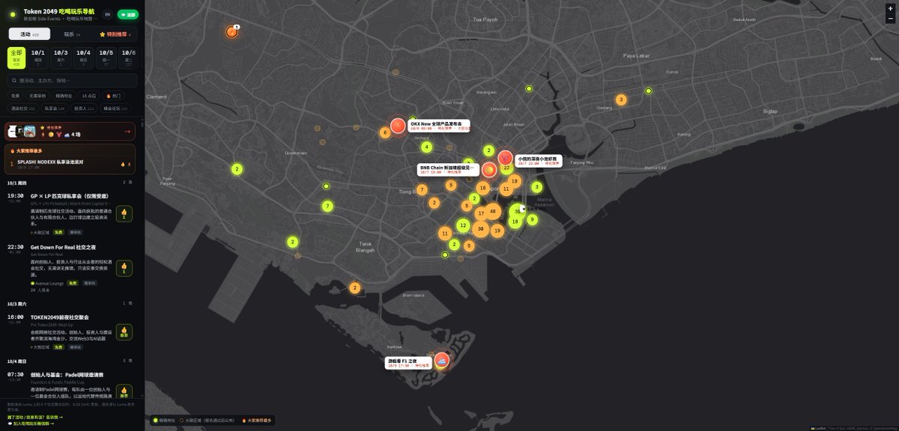Select the 10/3 date filter
Screen dimensions: 899x431
click(61, 58)
